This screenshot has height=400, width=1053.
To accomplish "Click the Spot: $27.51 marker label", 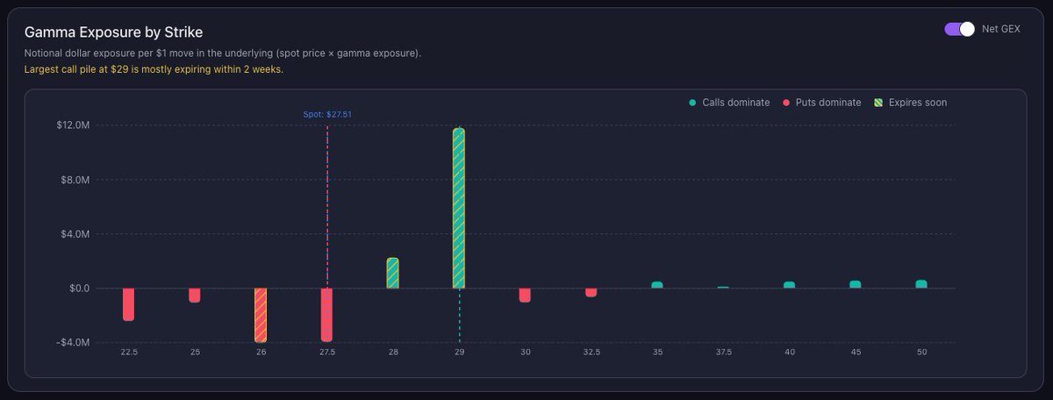I will tap(327, 114).
